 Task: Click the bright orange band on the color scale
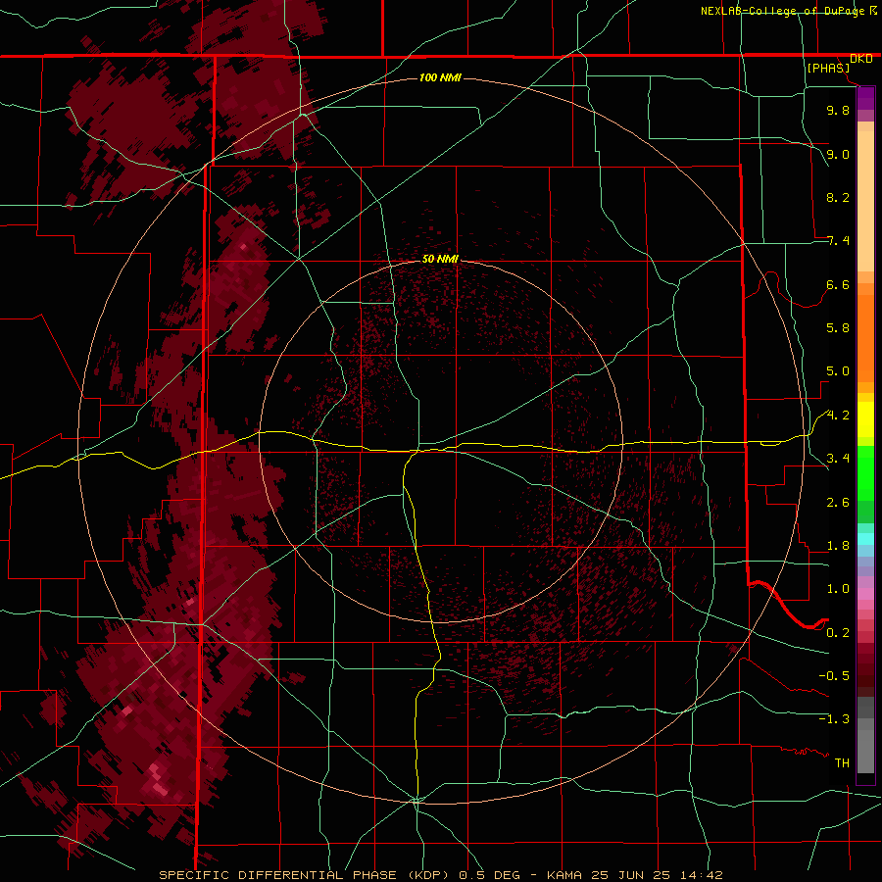click(865, 339)
